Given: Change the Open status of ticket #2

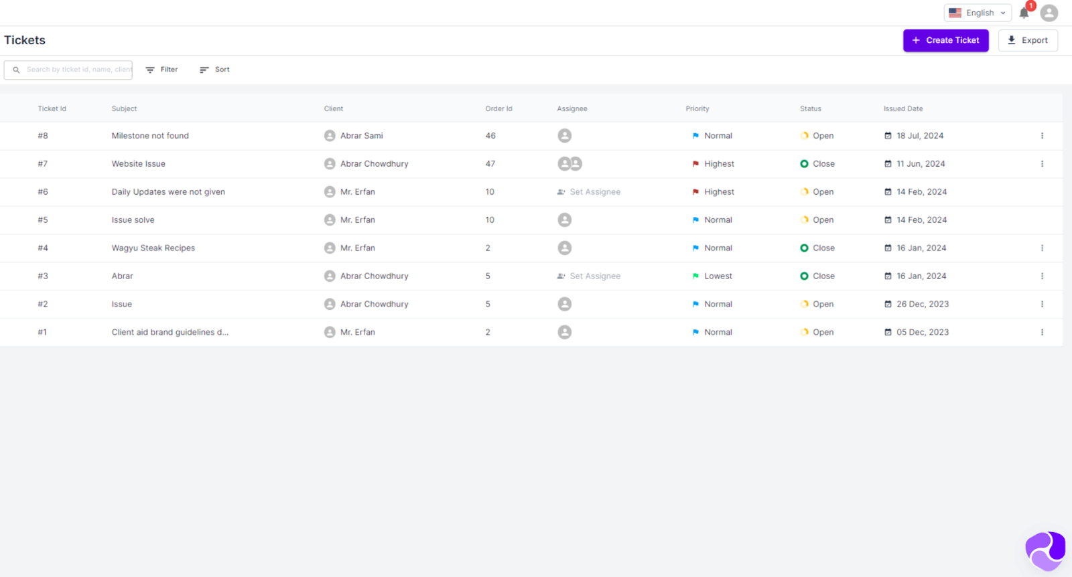Looking at the screenshot, I should [x=817, y=305].
